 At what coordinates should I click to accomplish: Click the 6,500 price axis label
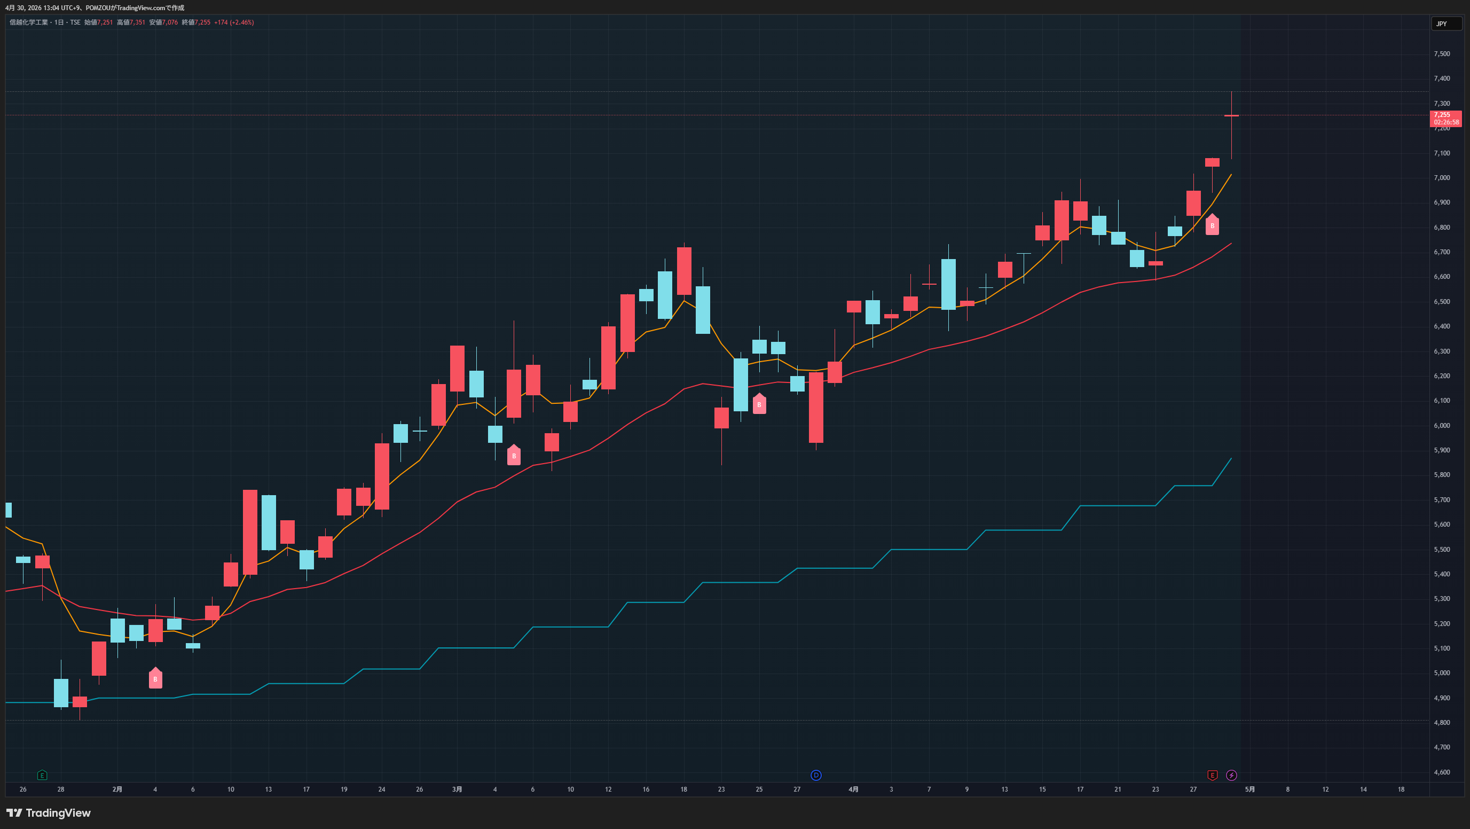(1442, 301)
